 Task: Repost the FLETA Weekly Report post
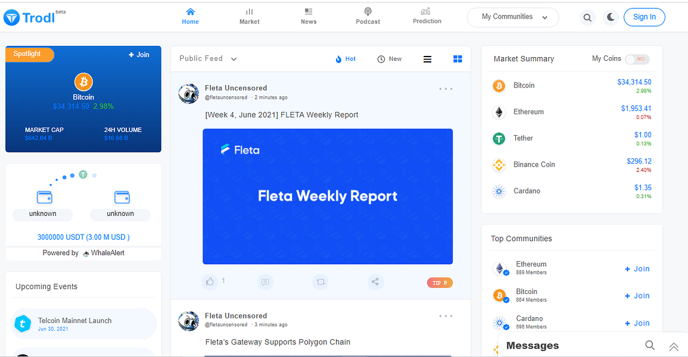(320, 281)
